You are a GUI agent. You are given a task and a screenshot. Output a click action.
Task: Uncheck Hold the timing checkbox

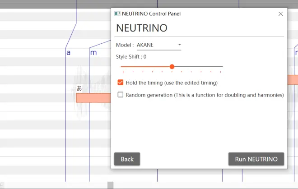click(x=120, y=83)
